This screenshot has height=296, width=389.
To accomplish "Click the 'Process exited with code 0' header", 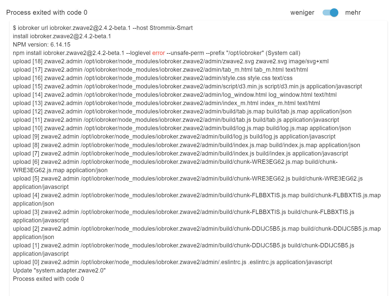I will click(x=47, y=12).
